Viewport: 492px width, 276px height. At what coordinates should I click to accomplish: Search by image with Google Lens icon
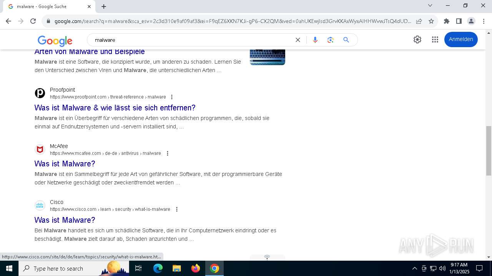click(x=331, y=40)
